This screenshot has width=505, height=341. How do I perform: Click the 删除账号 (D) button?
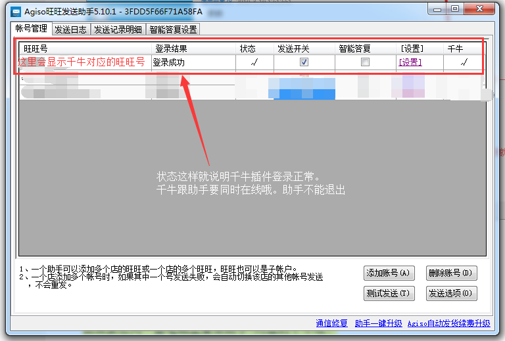coord(451,273)
